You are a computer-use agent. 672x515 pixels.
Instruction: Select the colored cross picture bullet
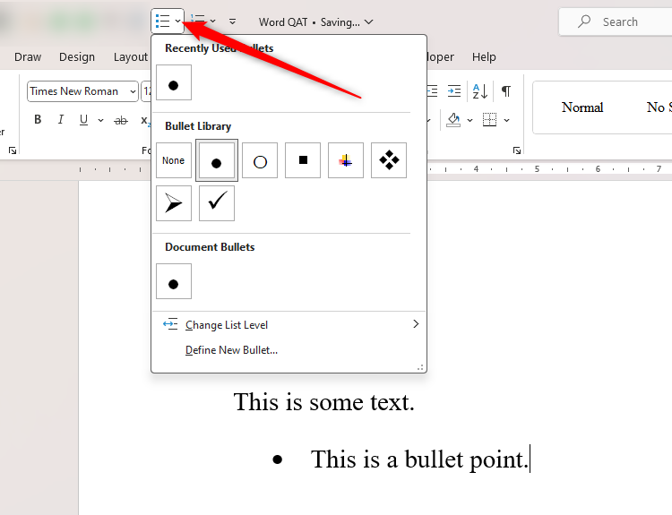[346, 160]
